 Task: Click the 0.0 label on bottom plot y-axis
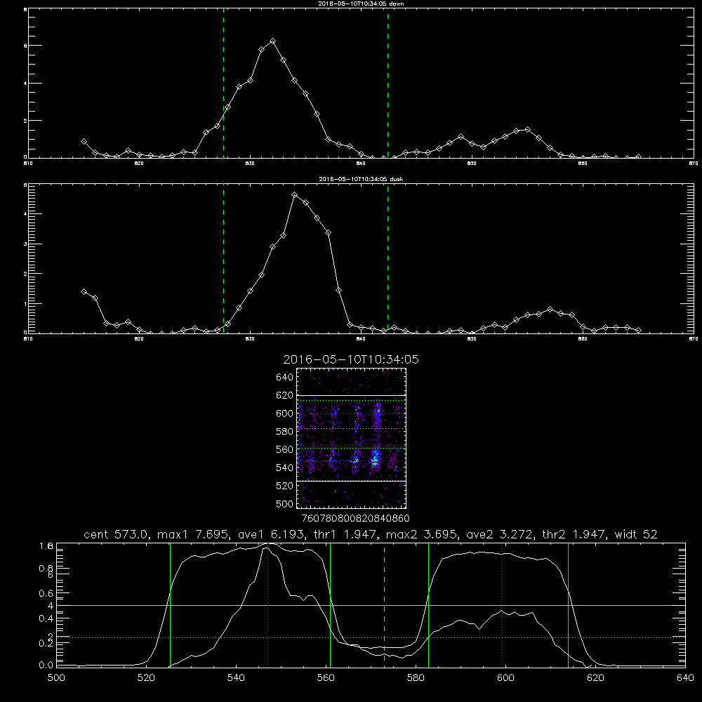tap(46, 665)
